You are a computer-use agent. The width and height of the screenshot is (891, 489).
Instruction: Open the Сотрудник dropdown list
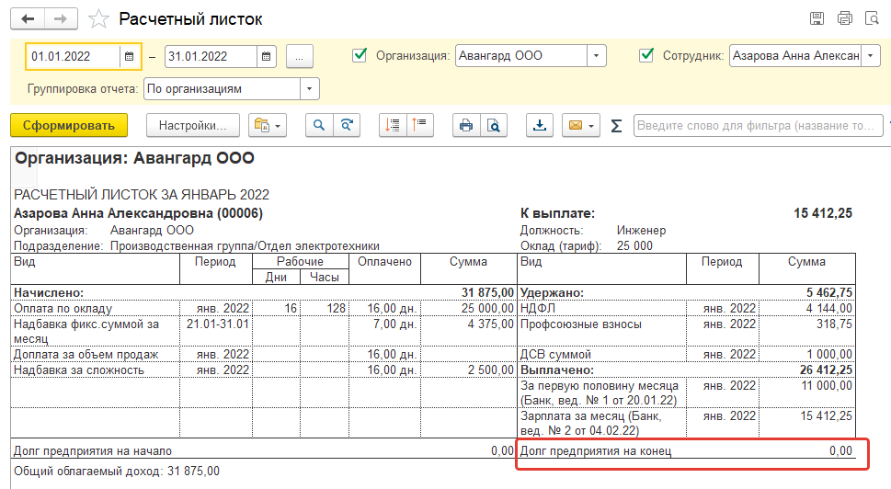point(871,56)
